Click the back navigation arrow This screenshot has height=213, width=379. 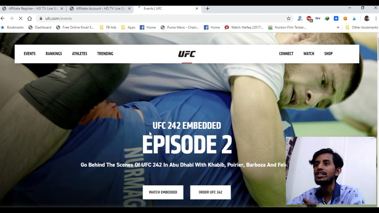click(3, 18)
